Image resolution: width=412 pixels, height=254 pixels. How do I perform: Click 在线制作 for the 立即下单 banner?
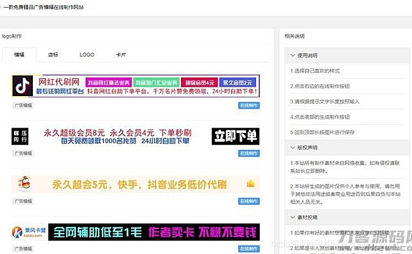249,153
